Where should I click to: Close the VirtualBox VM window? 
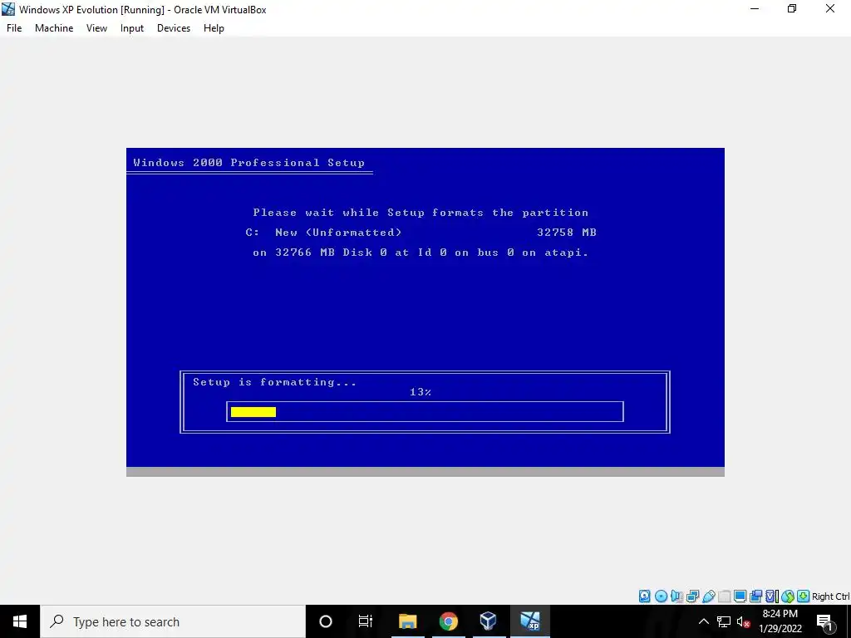[x=830, y=9]
